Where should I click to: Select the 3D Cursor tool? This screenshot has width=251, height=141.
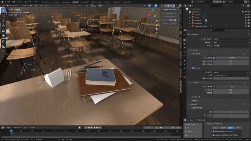(4, 16)
